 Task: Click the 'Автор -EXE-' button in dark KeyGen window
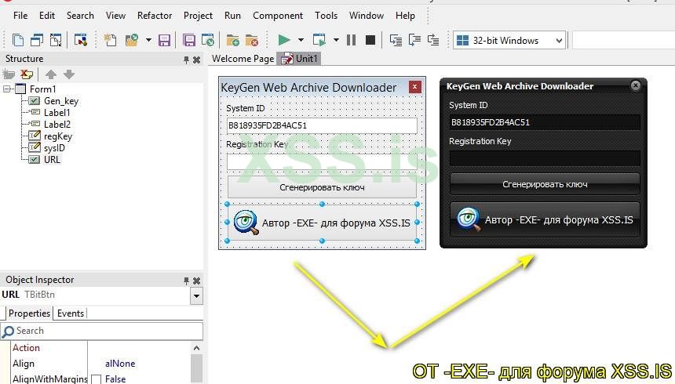(545, 219)
